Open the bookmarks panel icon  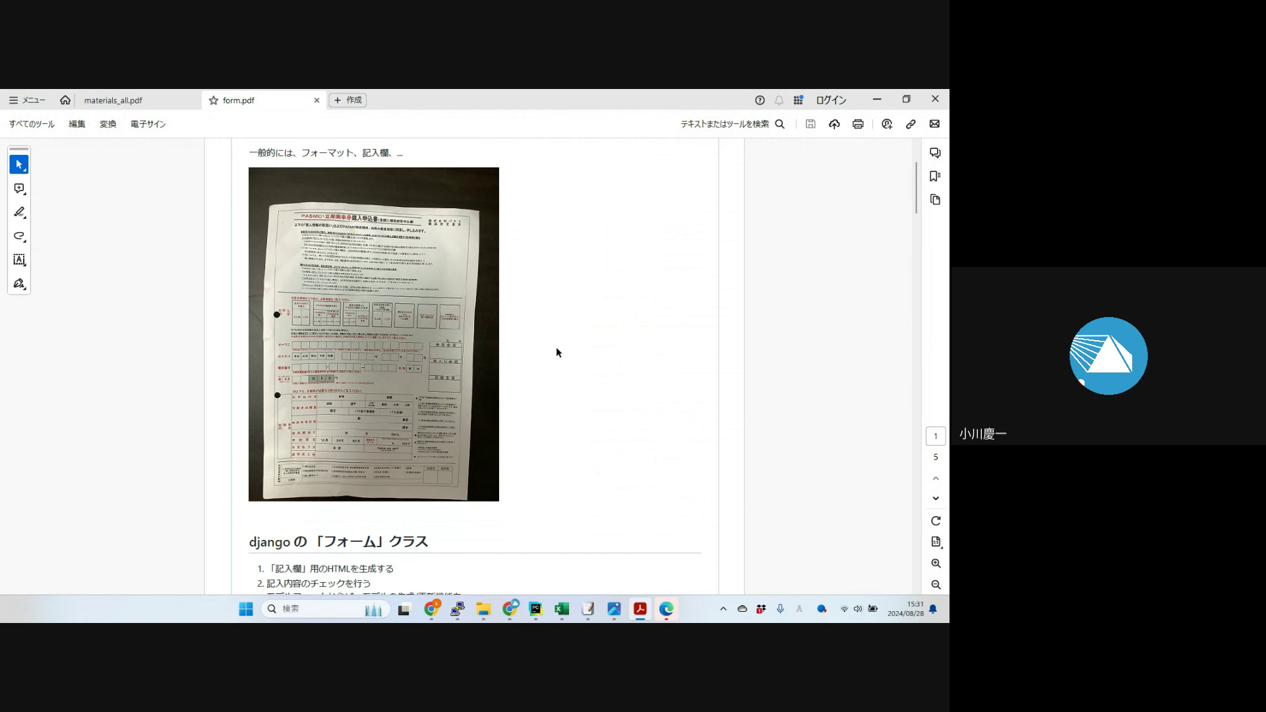click(935, 176)
